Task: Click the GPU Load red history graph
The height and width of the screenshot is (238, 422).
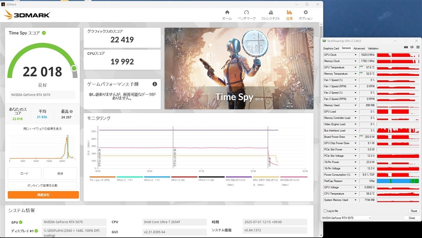Action: (x=398, y=112)
